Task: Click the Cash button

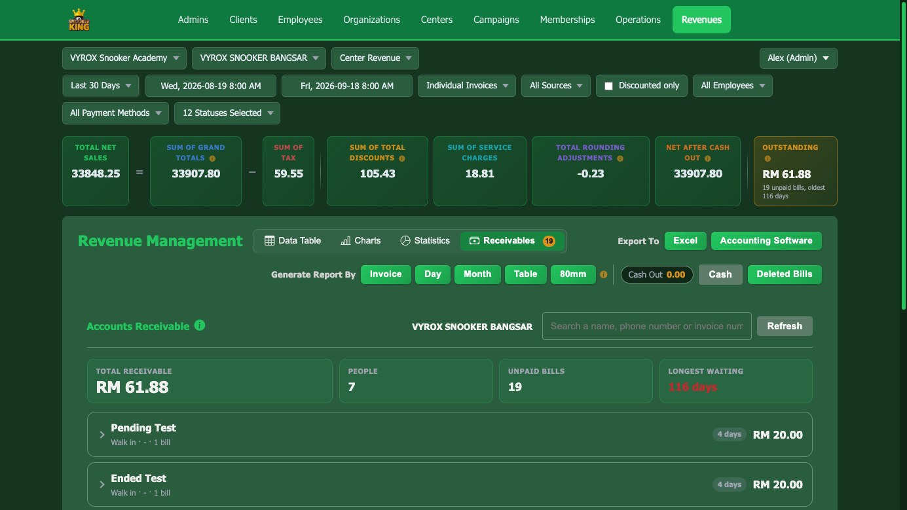Action: click(720, 274)
